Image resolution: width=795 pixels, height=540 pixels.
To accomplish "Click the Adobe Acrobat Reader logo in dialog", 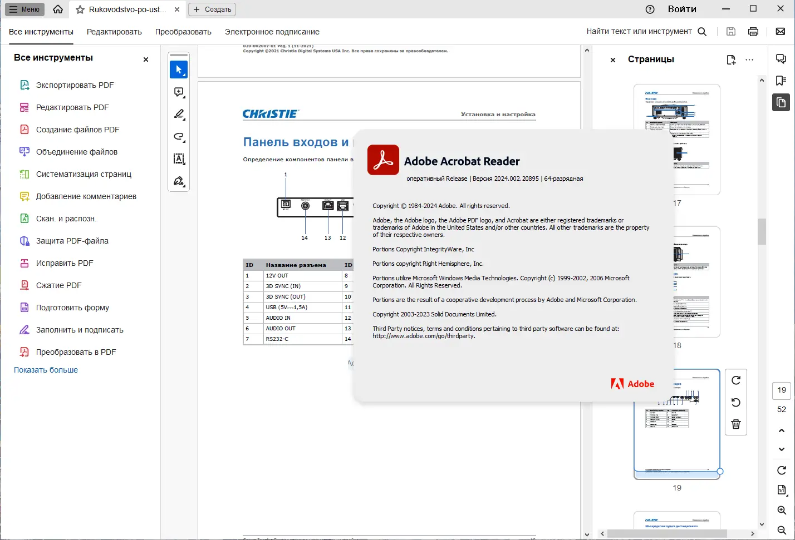I will (383, 160).
